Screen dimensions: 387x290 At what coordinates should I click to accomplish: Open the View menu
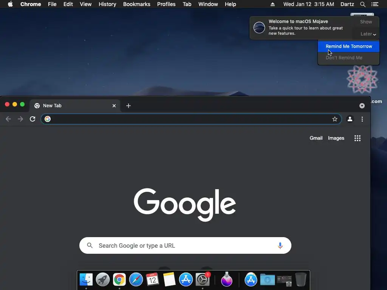tap(86, 4)
